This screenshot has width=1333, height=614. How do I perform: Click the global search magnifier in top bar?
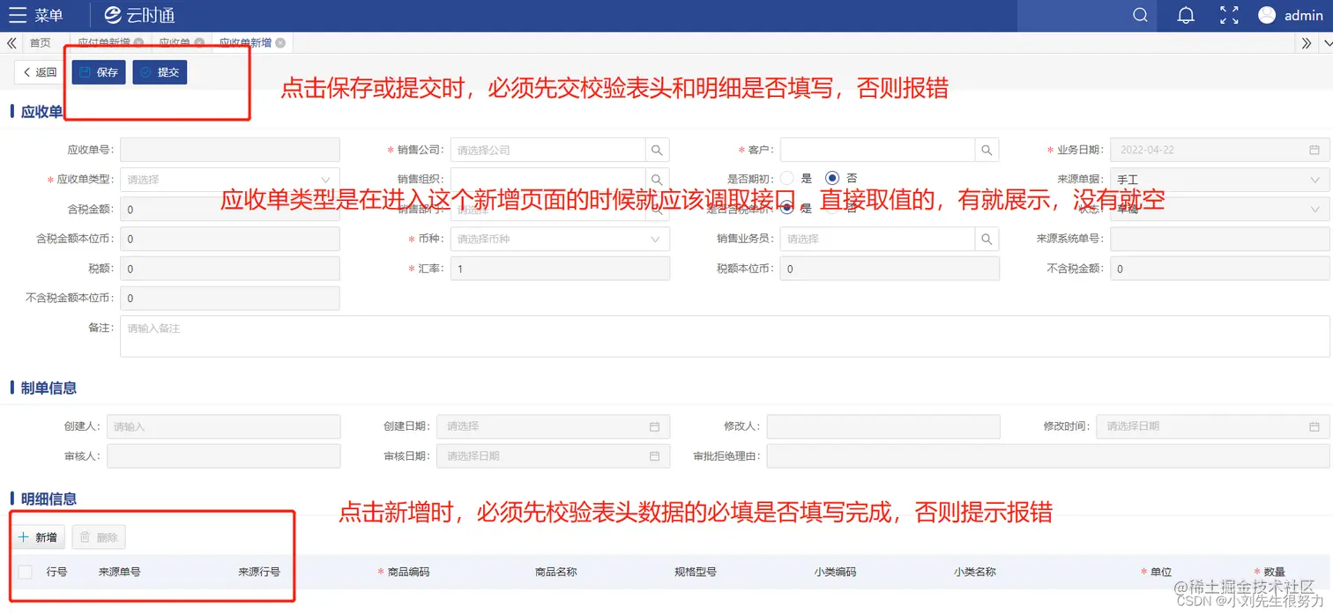click(1140, 15)
